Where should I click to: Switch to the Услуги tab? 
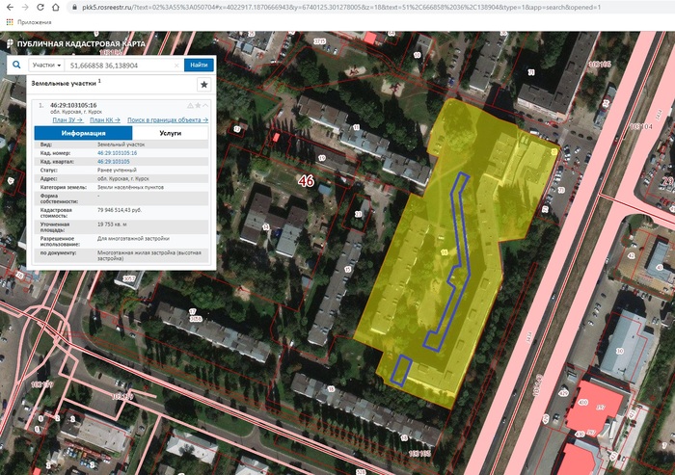pos(170,133)
